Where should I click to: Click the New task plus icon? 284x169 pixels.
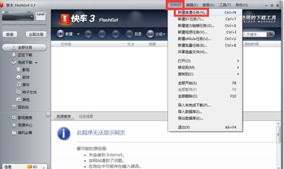point(60,34)
